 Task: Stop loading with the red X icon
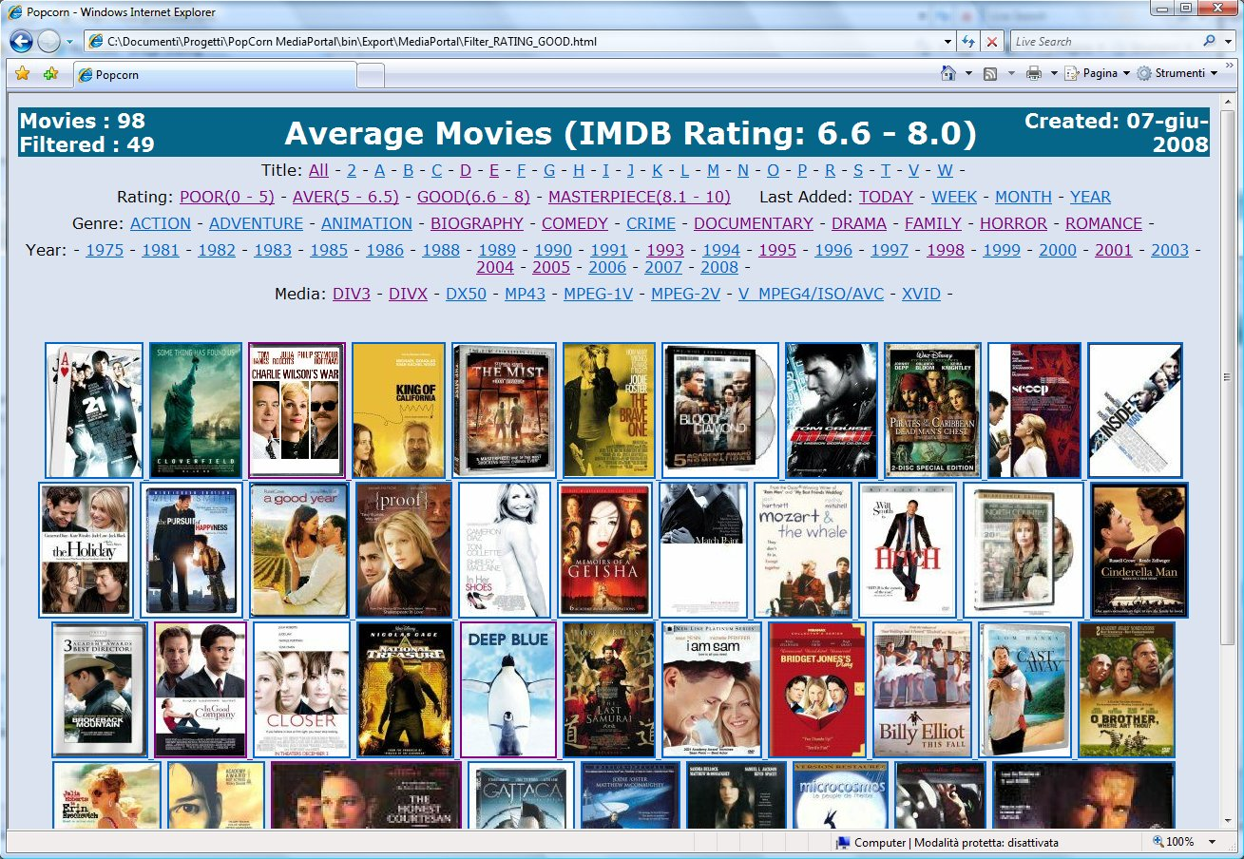pos(992,42)
